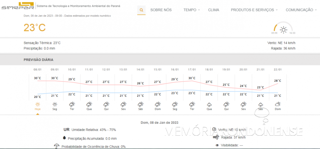This screenshot has width=320, height=149.
Task: Click the PREVISÃO DIÁRIA section header
Action: 39,60
